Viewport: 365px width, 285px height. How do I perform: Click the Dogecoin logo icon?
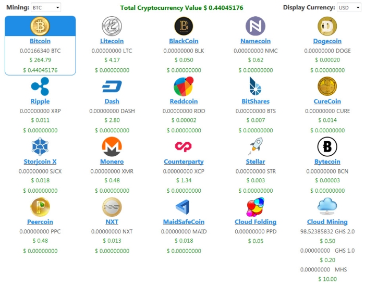[327, 26]
